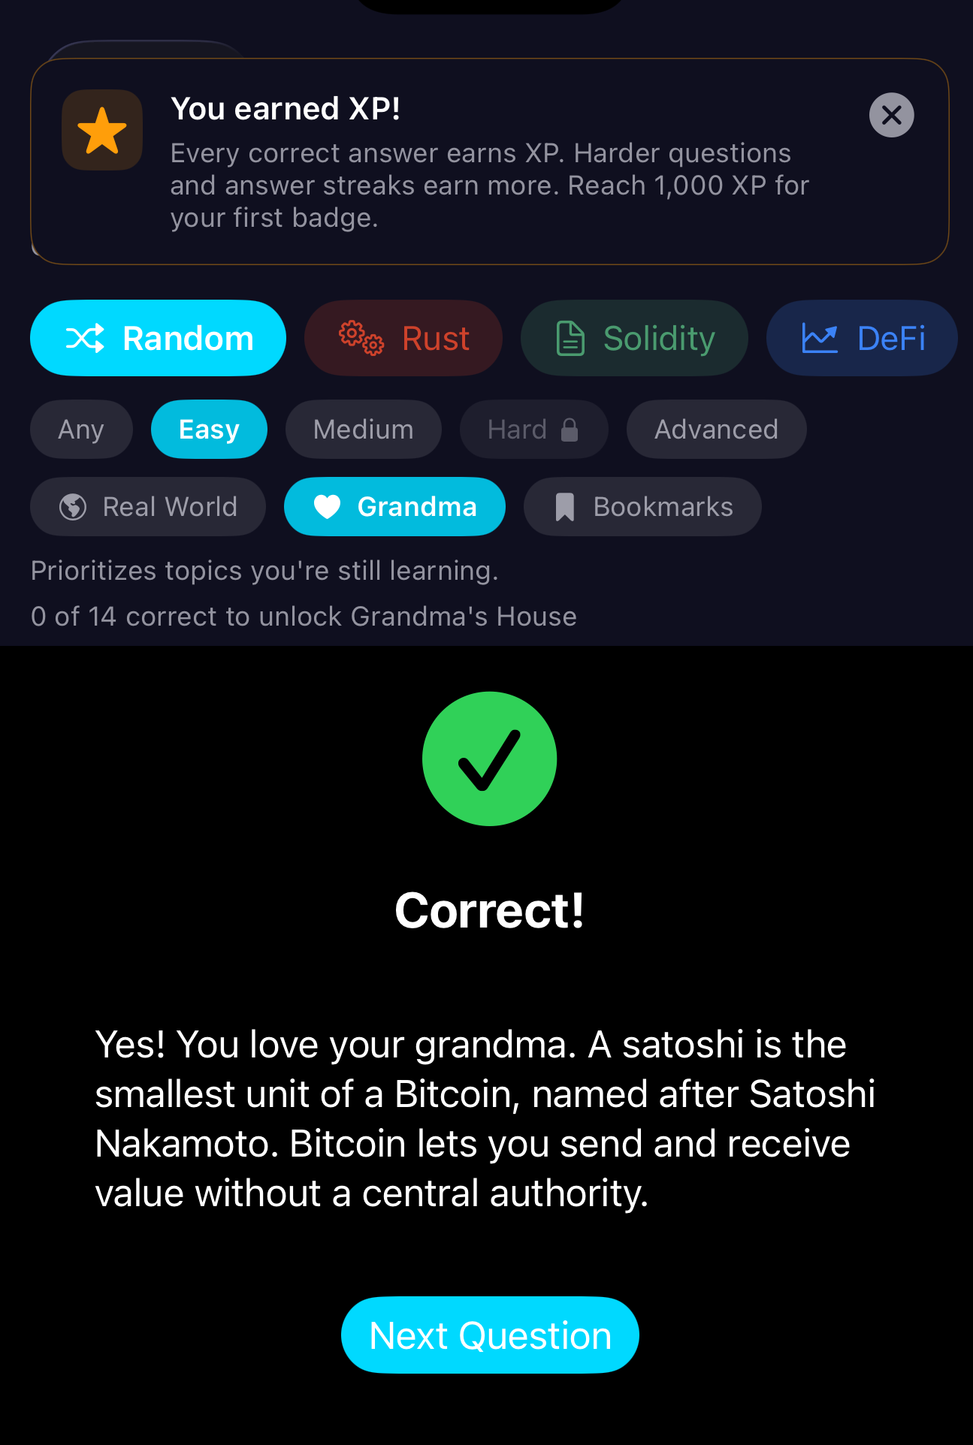This screenshot has height=1445, width=973.
Task: Tap the gears icon on Rust
Action: [361, 338]
